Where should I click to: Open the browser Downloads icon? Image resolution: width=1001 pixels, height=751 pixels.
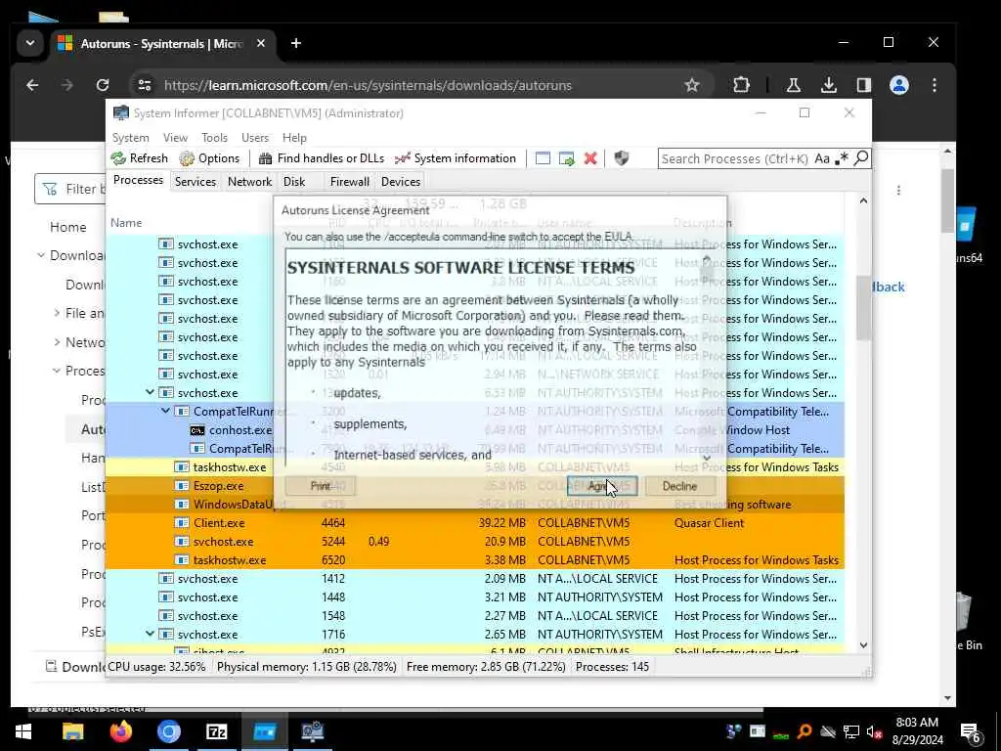click(829, 85)
